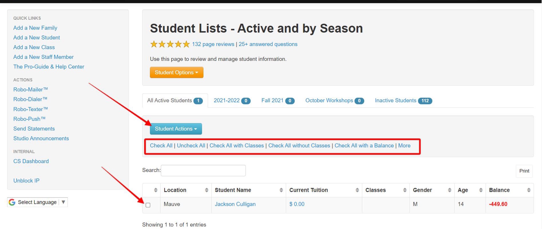Focus the Search input field
Image resolution: width=542 pixels, height=229 pixels.
pos(203,170)
